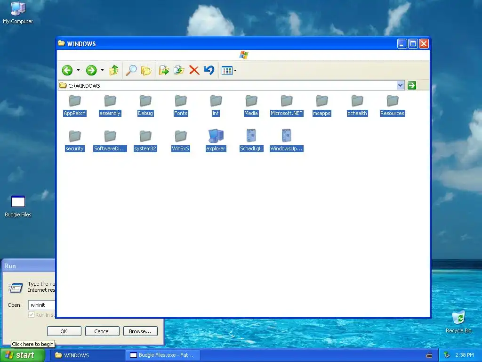Open the Views dropdown arrow
Viewport: 482px width, 362px height.
(235, 71)
